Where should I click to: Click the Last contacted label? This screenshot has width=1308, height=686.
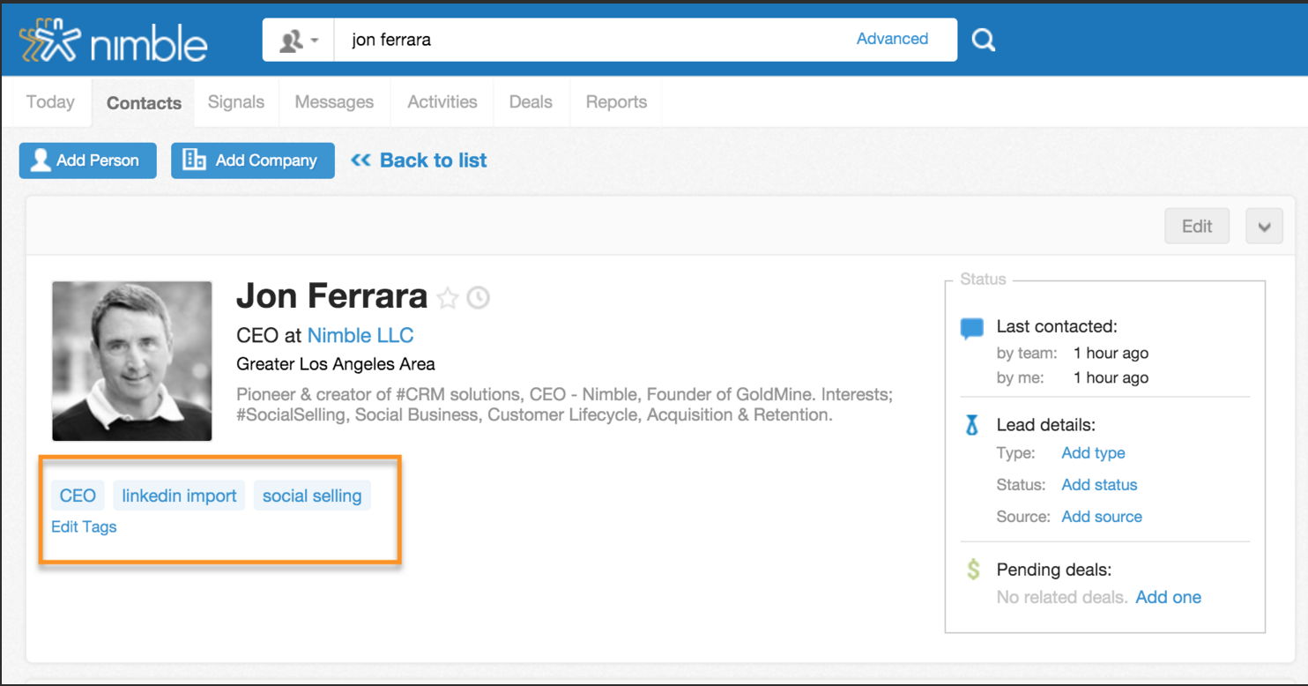point(1057,326)
